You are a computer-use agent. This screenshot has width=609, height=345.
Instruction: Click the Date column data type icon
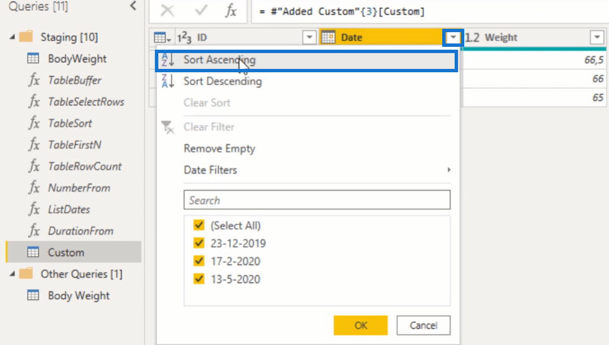click(328, 37)
